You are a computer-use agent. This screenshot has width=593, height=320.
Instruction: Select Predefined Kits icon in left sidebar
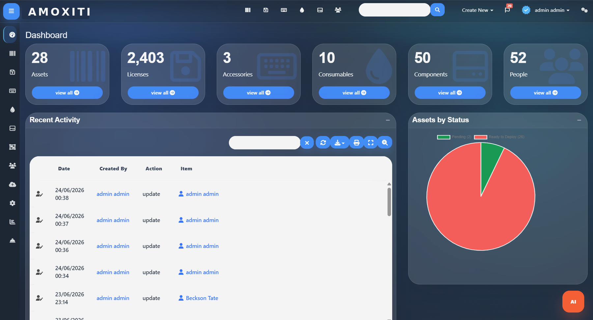(x=13, y=147)
